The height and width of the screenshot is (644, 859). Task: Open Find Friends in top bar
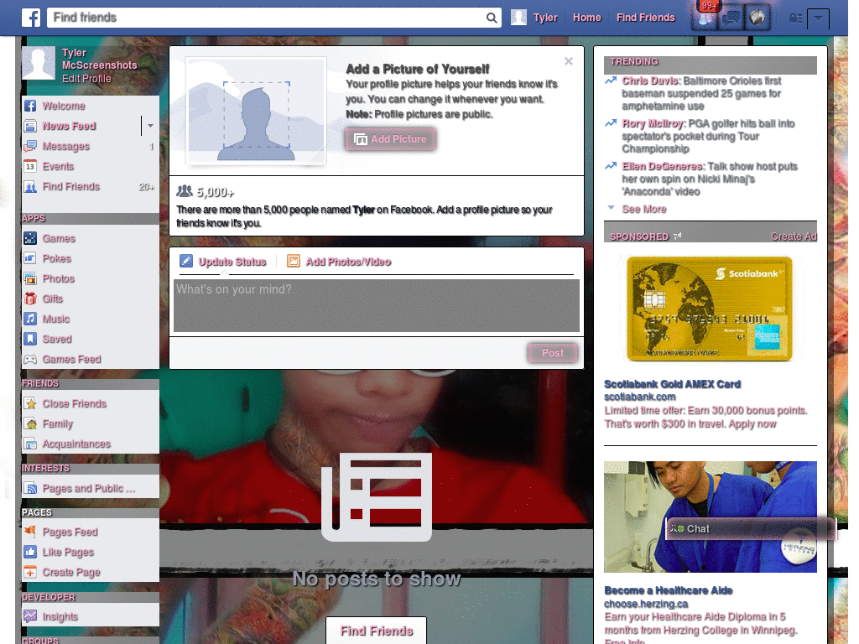click(645, 18)
